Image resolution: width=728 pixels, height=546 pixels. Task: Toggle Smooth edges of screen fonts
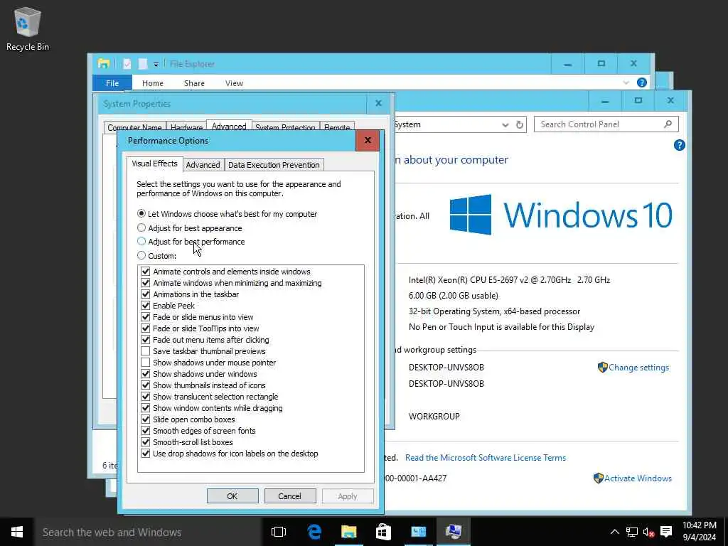click(x=145, y=430)
